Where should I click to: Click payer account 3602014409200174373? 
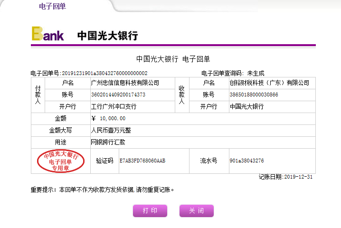[118, 95]
